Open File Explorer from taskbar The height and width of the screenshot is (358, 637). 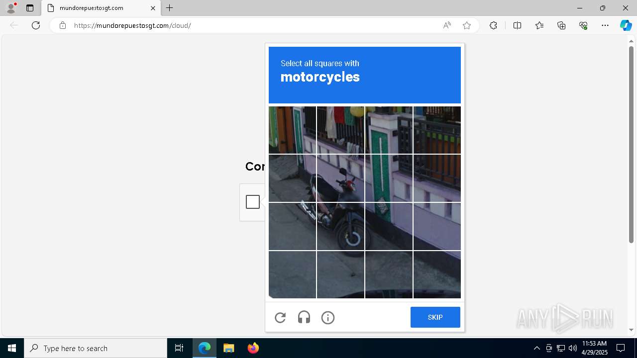tap(229, 348)
